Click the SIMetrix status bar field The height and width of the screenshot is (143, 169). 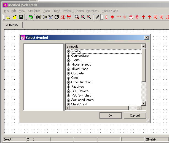tap(156, 139)
